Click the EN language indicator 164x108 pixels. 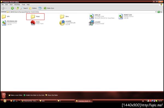(143, 101)
